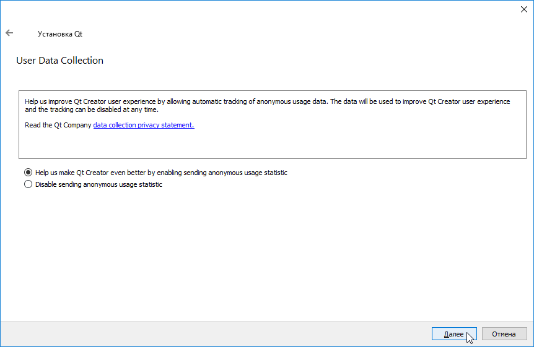
Task: Click the 'Read the Qt Company' text
Action: (x=58, y=125)
